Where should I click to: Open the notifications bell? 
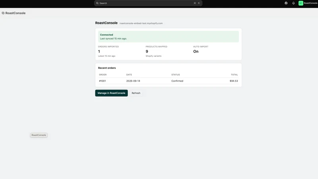click(x=293, y=3)
